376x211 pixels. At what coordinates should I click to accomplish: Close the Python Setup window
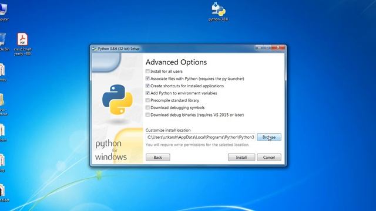278,47
